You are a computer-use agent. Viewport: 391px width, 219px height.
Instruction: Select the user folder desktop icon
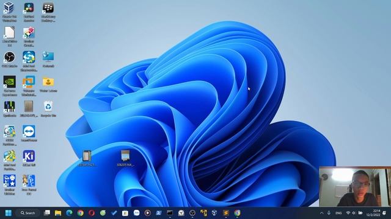[48, 84]
